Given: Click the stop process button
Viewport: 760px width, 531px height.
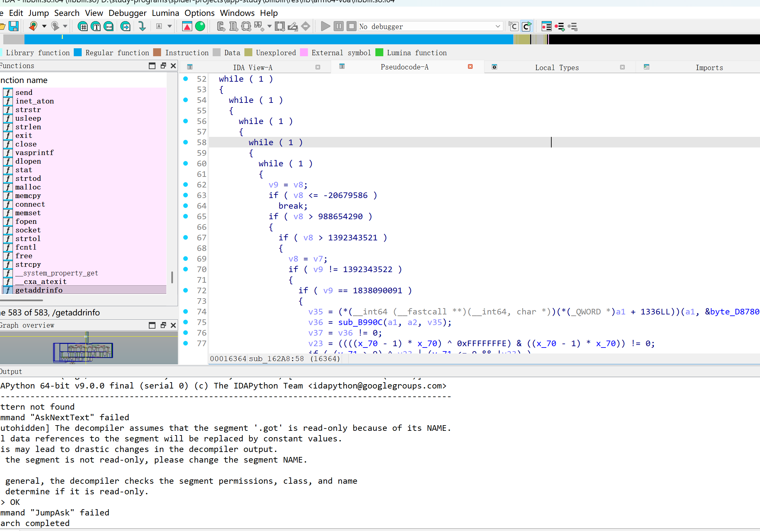Looking at the screenshot, I should (x=352, y=26).
